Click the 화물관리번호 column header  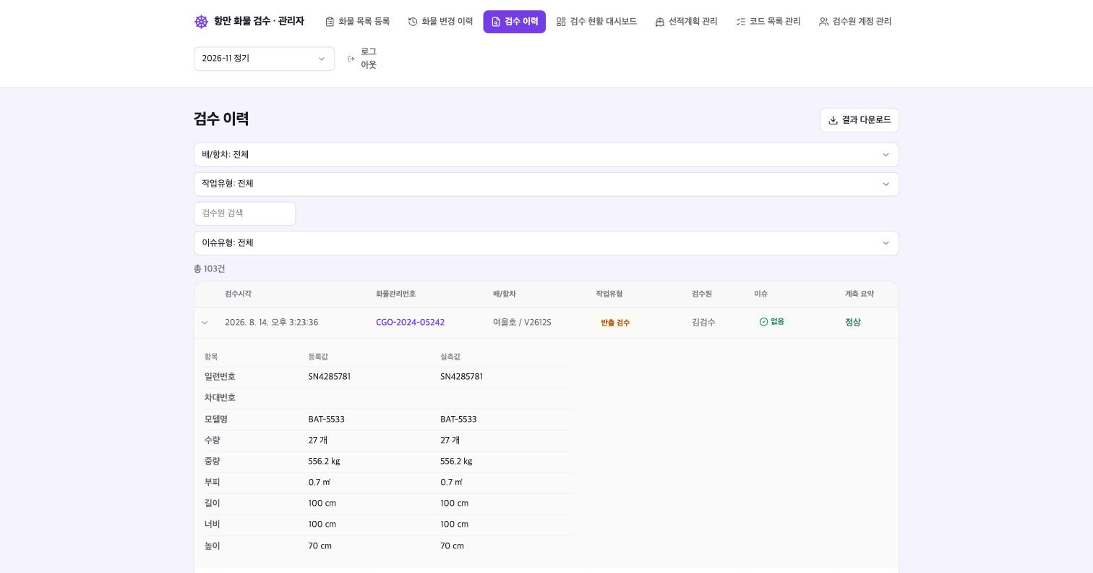[x=395, y=294]
